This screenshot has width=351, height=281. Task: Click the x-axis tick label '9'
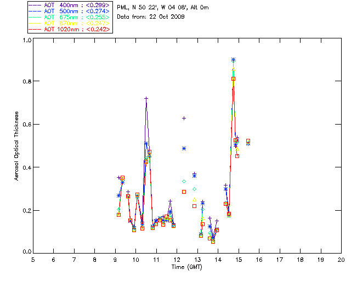tap(115, 260)
